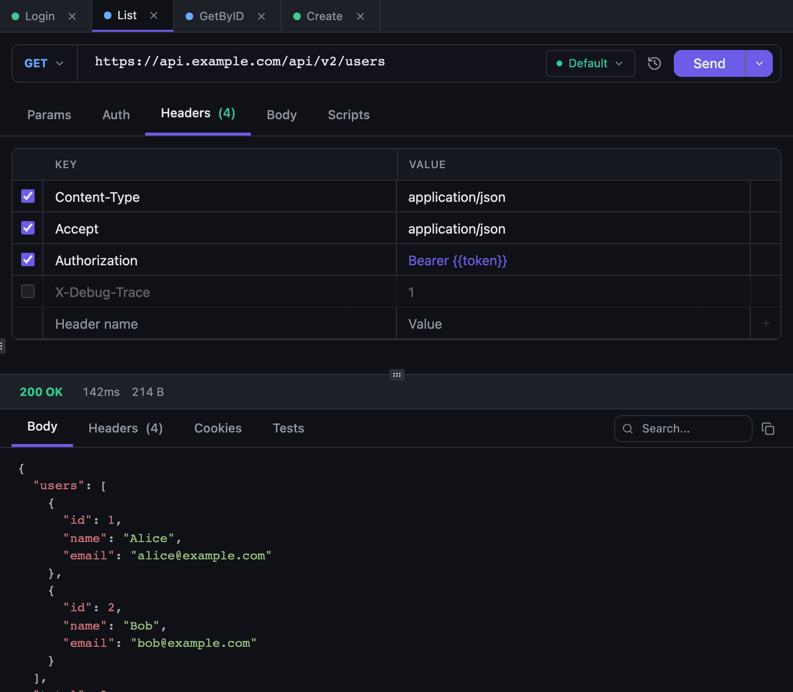
Task: Close the GetByID tab
Action: tap(261, 16)
